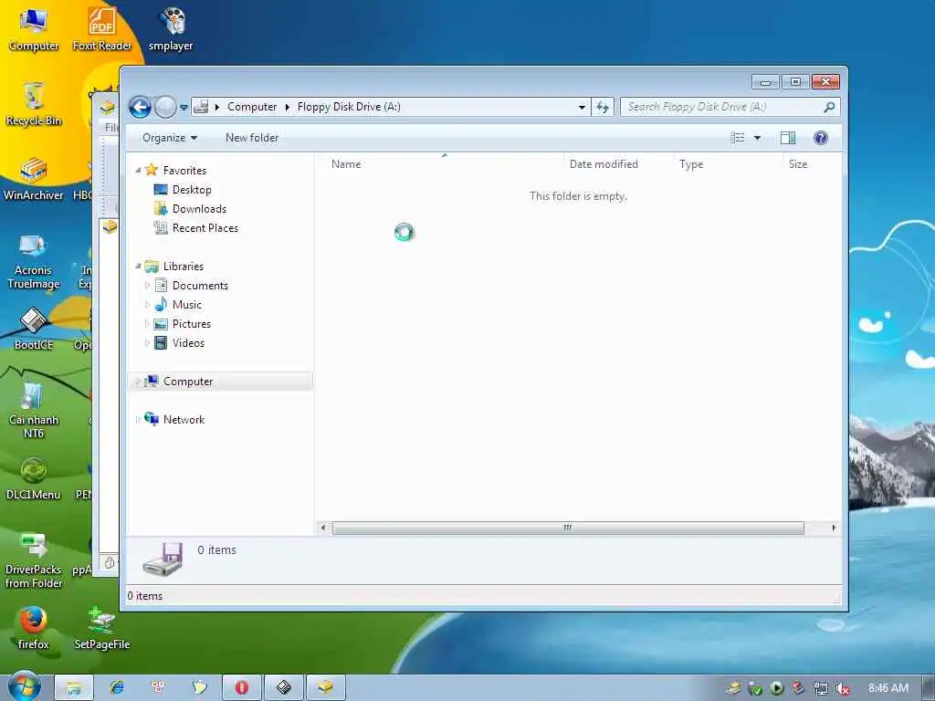This screenshot has height=701, width=935.
Task: Click the muted volume tray icon
Action: coord(843,688)
